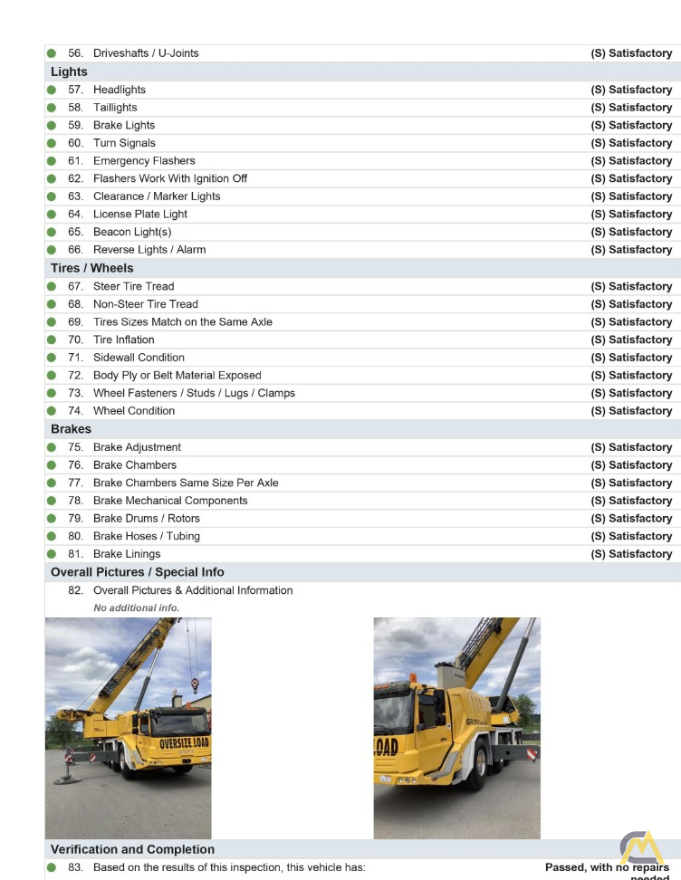Image resolution: width=681 pixels, height=880 pixels.
Task: Select the Brake Hoses / Tubing label
Action: point(147,537)
